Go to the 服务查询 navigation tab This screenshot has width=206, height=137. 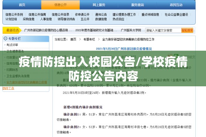[x=137, y=5]
